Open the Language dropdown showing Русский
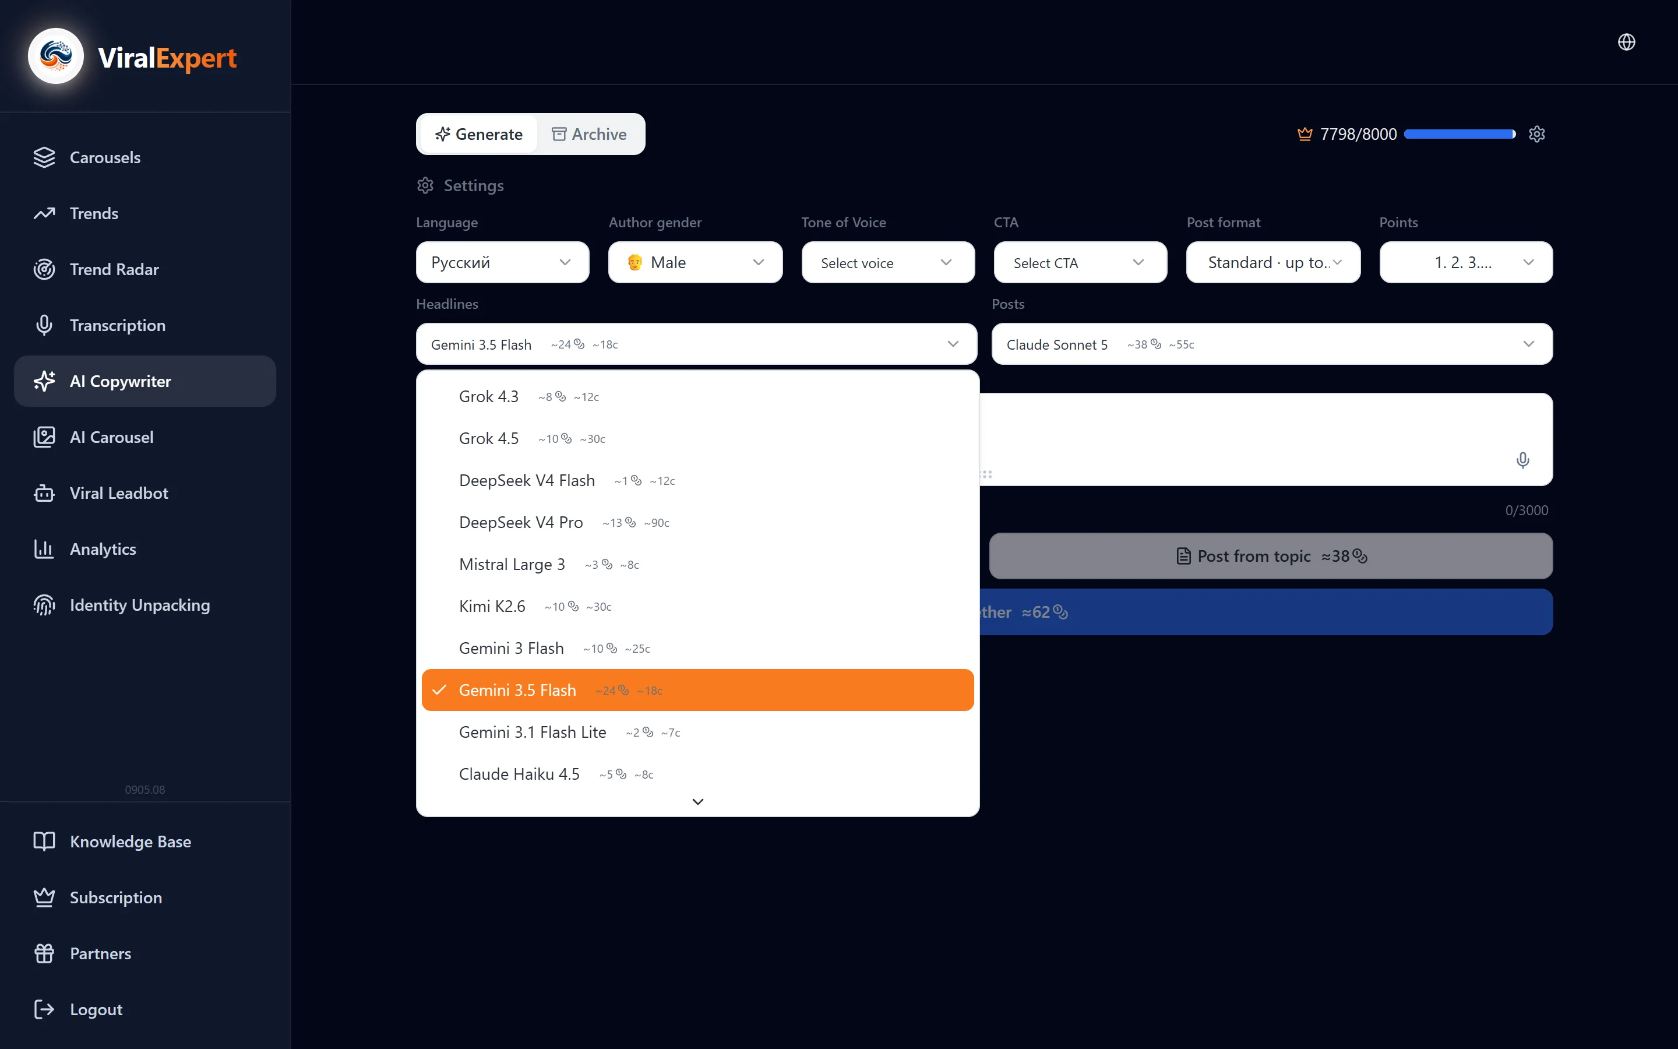Image resolution: width=1678 pixels, height=1049 pixels. pyautogui.click(x=503, y=262)
